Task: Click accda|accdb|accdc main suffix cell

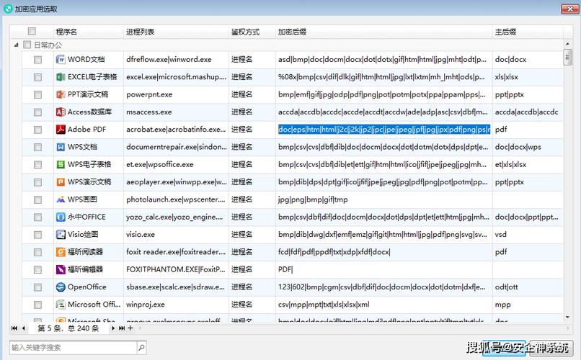Action: pos(528,112)
